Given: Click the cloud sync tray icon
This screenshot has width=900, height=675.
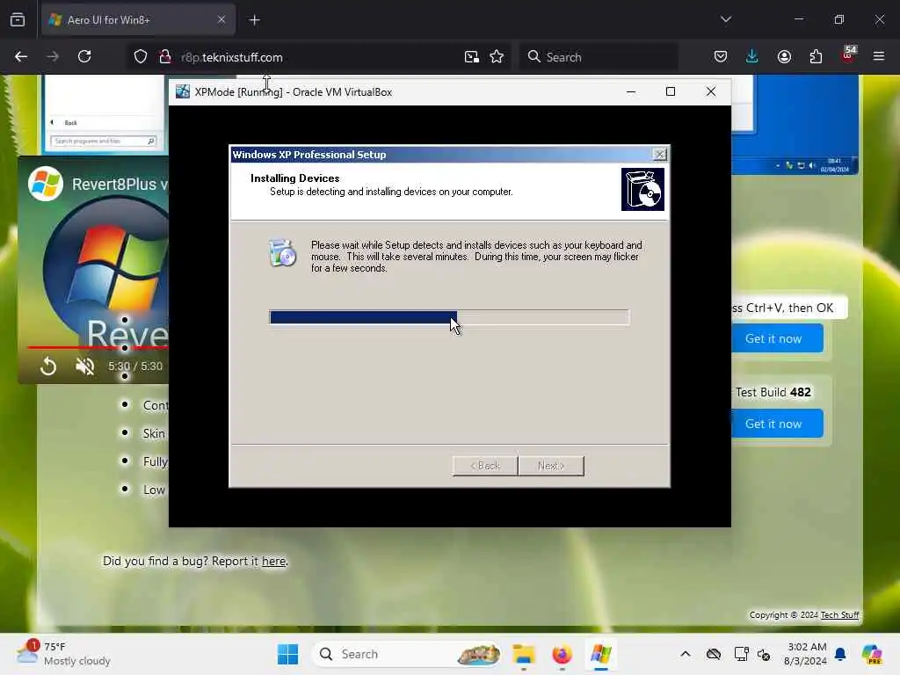Looking at the screenshot, I should point(714,654).
